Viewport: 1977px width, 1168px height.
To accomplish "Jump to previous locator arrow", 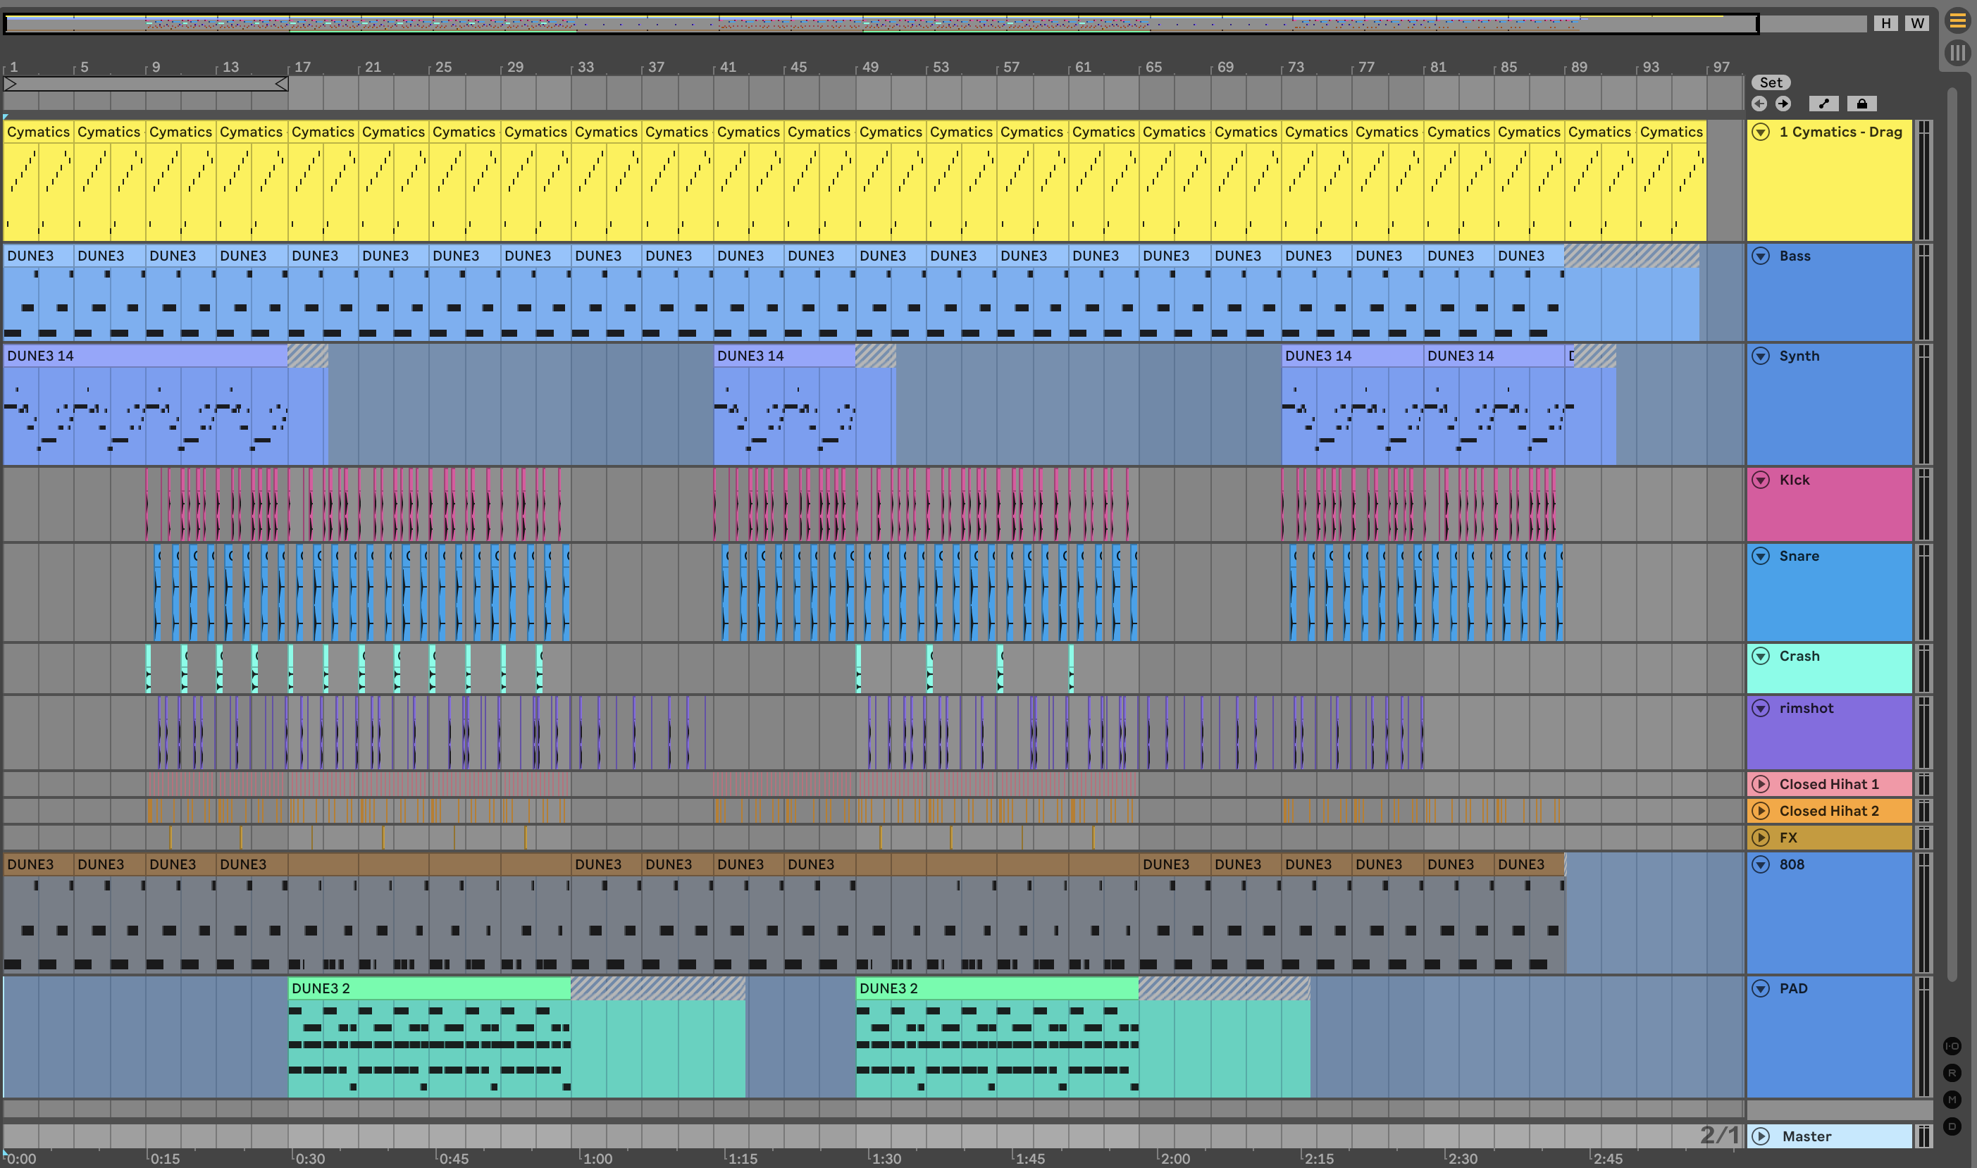I will pos(1759,104).
